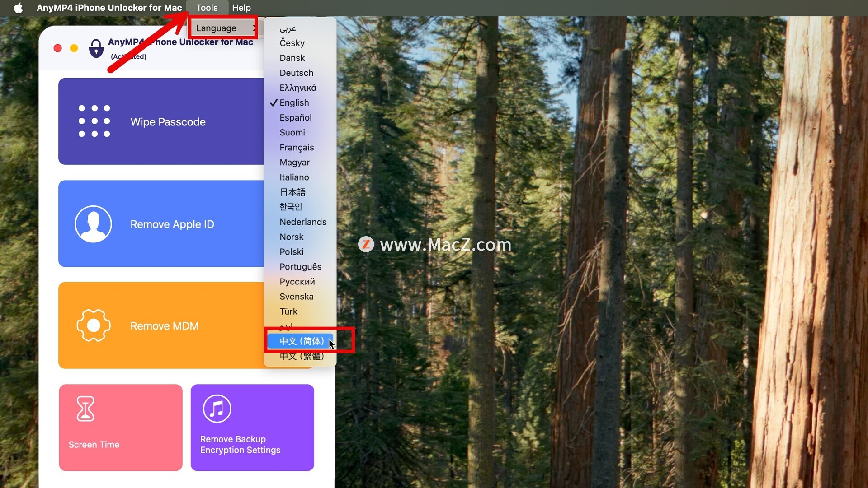Click the Screen Time hourglass icon
868x488 pixels.
pyautogui.click(x=85, y=409)
